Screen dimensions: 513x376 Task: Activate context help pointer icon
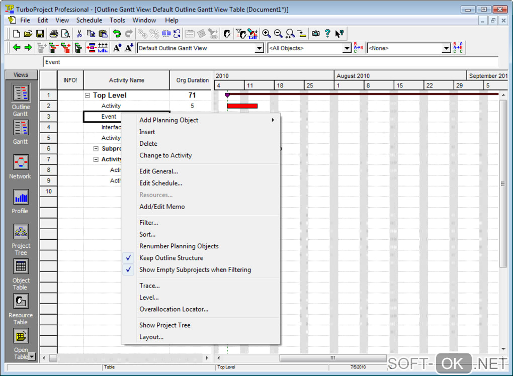tap(339, 33)
